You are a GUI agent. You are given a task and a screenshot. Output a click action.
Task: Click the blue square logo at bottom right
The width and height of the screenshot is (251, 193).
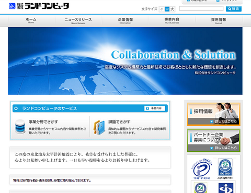click(x=226, y=188)
